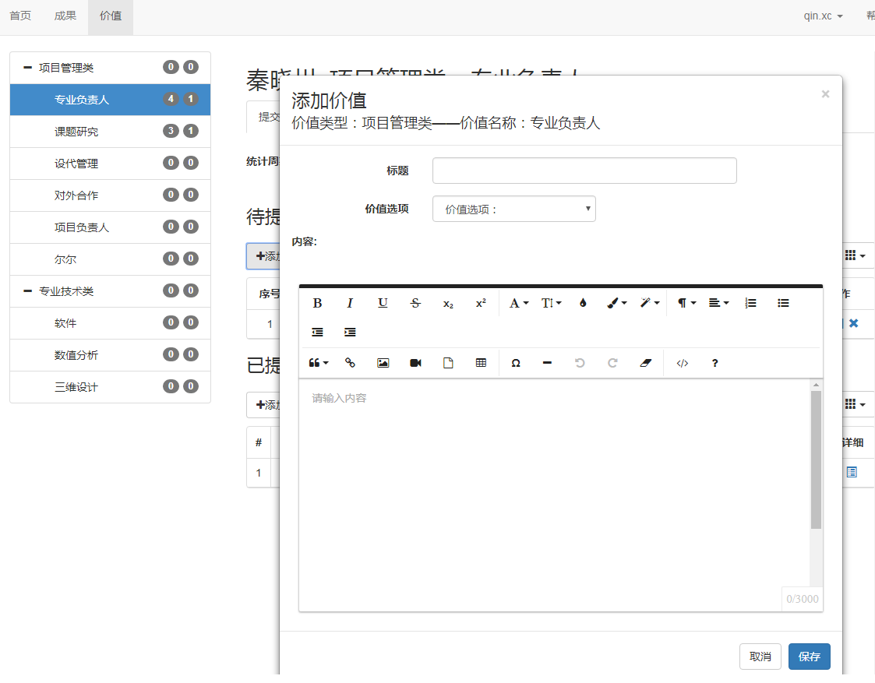875x683 pixels.
Task: Open the 价值选项 dropdown
Action: [513, 209]
